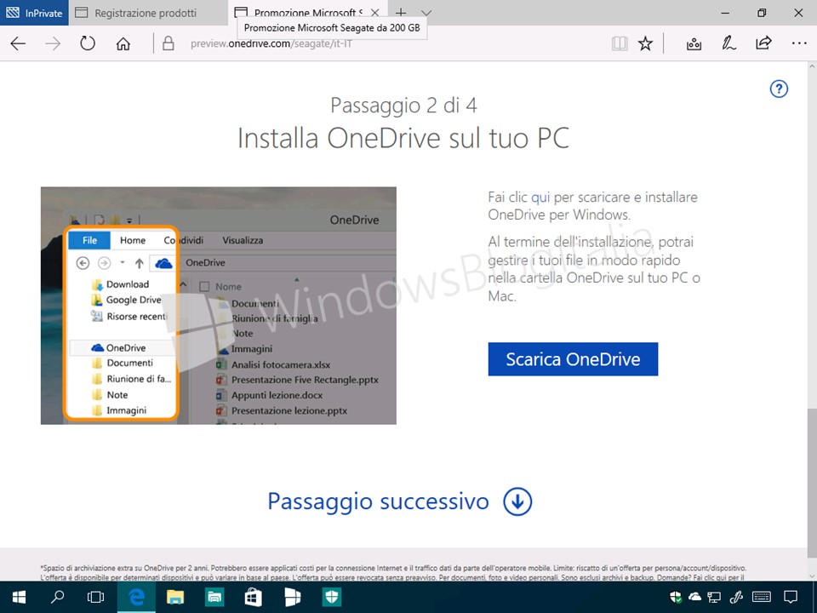Viewport: 817px width, 613px height.
Task: Click the help question mark icon
Action: coord(779,89)
